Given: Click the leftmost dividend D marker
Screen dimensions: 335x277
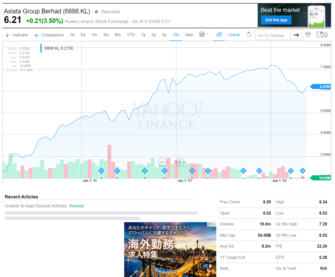Looking at the screenshot, I should pos(101,171).
